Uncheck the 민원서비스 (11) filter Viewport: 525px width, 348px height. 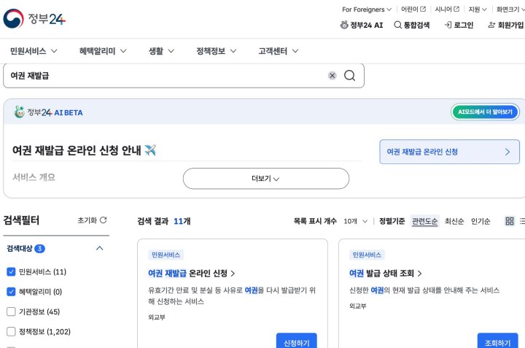[11, 271]
